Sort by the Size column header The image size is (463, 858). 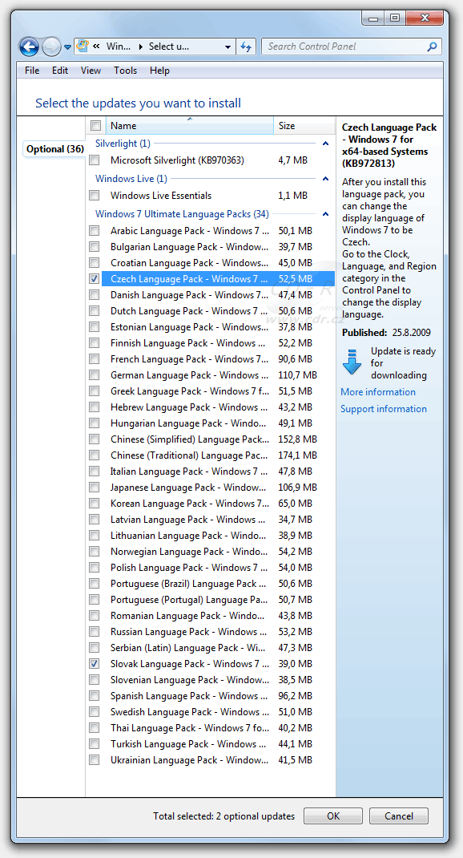[304, 126]
